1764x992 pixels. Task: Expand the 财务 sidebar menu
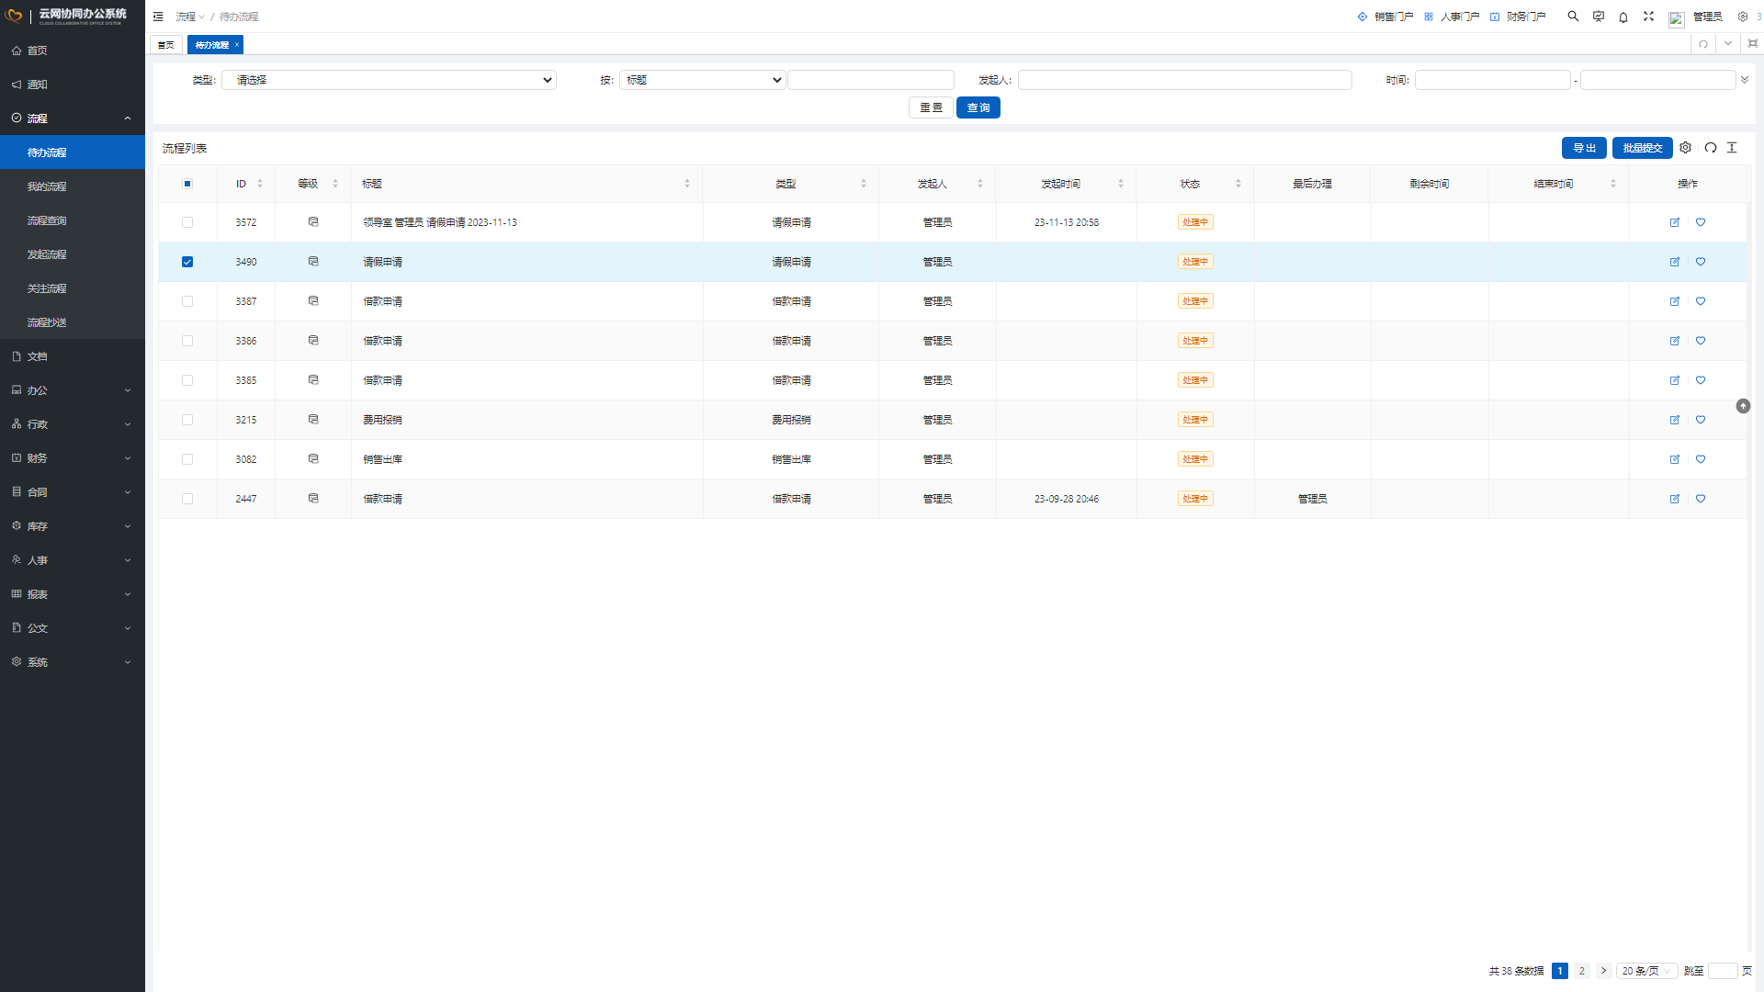coord(73,458)
